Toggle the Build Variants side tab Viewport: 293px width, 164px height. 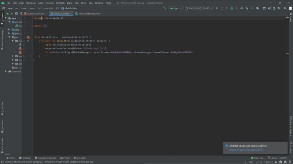2,145
